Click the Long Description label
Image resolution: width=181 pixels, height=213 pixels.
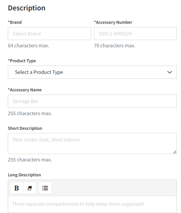point(24,175)
